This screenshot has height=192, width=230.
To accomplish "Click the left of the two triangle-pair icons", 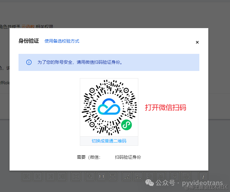I will coord(127,176).
